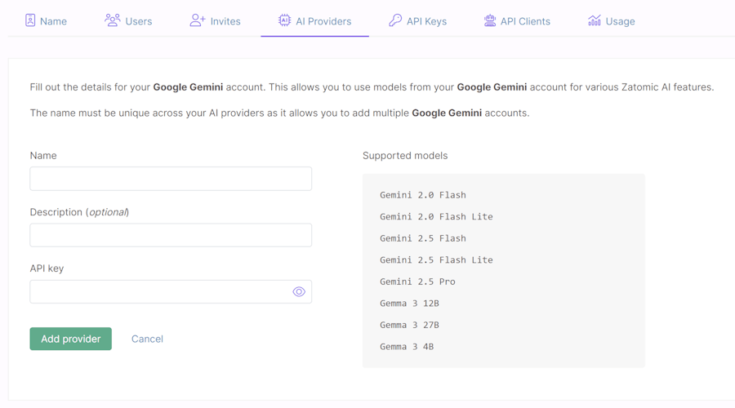
Task: Click 'Gemma 3 12B' model entry
Action: (x=409, y=303)
